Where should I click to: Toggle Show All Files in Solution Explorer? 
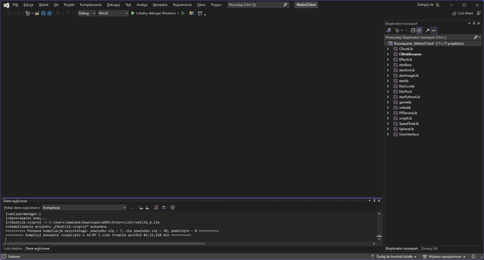click(419, 30)
